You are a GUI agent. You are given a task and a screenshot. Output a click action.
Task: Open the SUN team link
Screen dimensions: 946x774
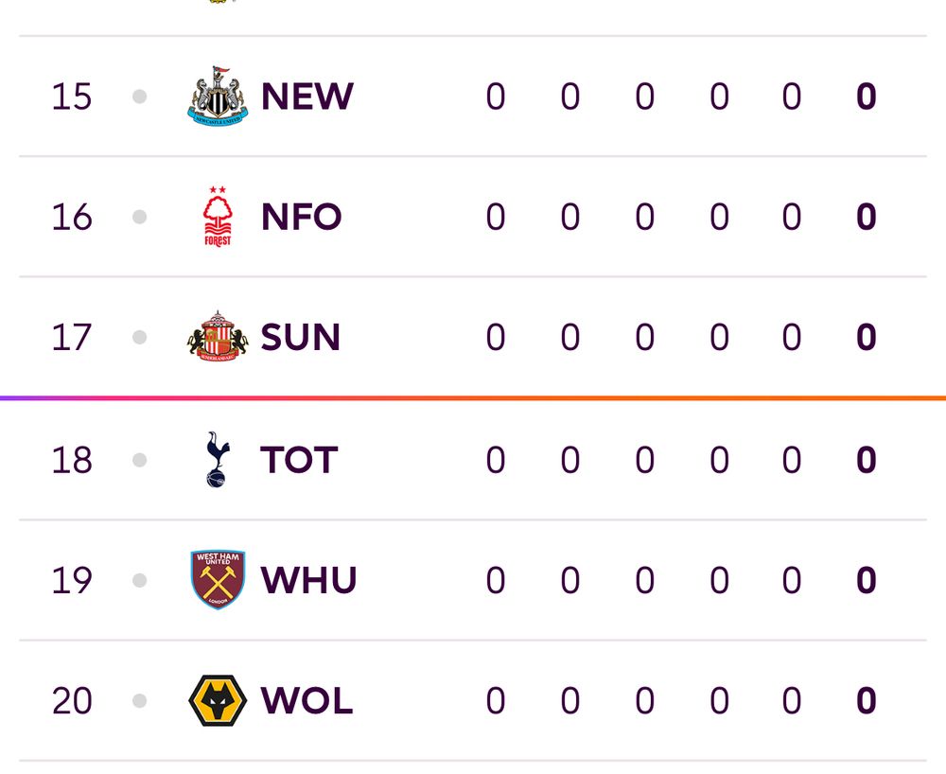pyautogui.click(x=301, y=337)
